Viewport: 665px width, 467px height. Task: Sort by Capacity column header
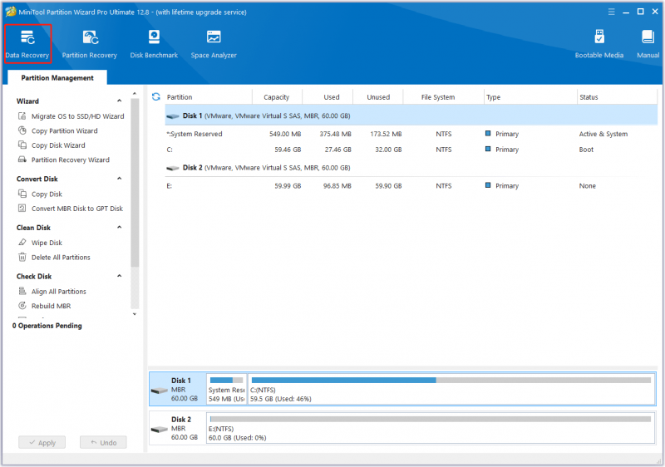click(277, 97)
